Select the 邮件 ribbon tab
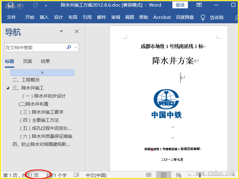The image size is (239, 179). coord(102,17)
